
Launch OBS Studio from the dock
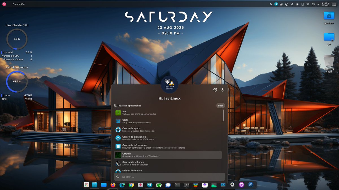click(x=186, y=185)
